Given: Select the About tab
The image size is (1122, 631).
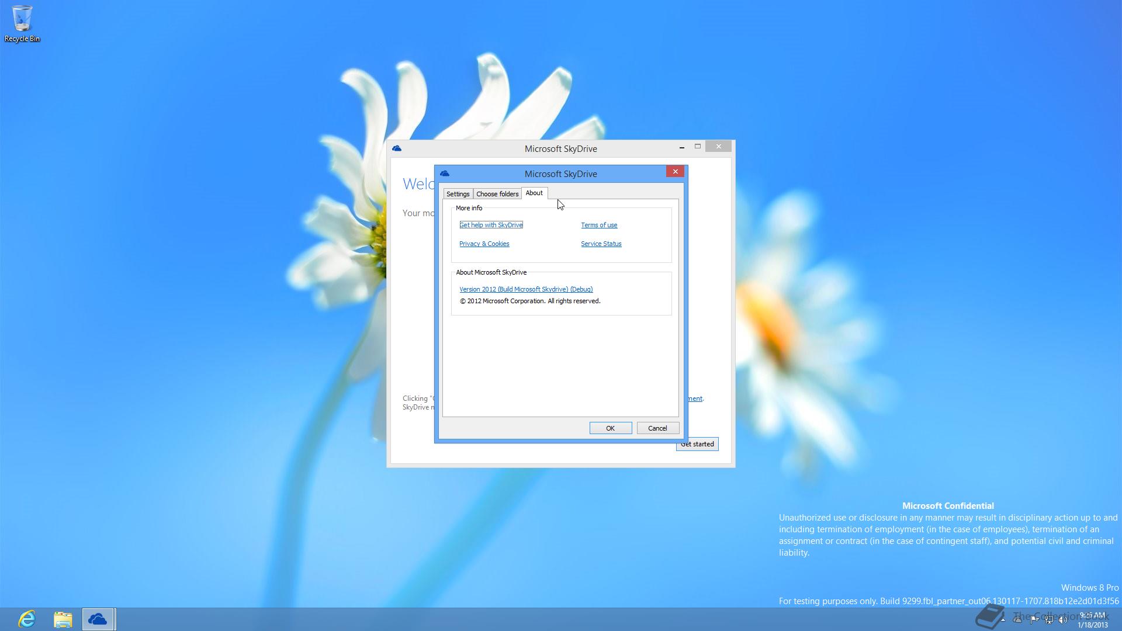Looking at the screenshot, I should (534, 193).
